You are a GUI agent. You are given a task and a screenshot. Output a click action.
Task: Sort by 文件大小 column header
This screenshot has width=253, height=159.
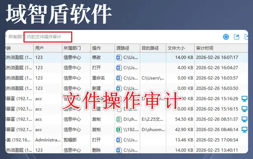pos(180,48)
